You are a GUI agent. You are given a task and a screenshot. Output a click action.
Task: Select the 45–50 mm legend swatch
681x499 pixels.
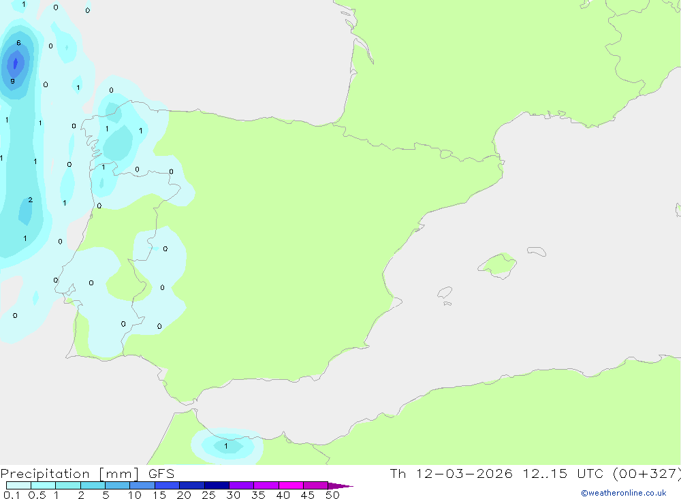tap(316, 485)
